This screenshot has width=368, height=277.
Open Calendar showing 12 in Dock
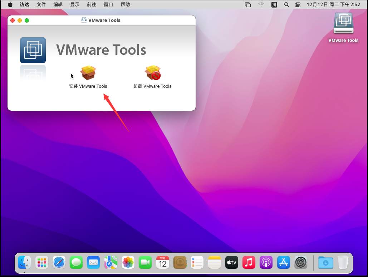[x=163, y=262]
